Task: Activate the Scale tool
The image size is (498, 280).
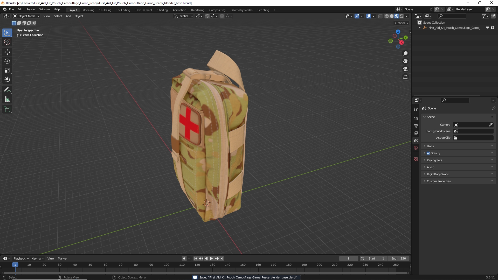Action: 7,70
